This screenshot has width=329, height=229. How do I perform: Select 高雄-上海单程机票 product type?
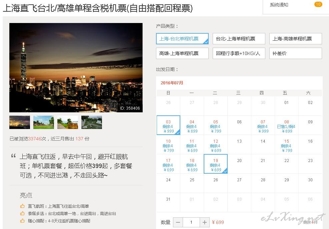182,53
